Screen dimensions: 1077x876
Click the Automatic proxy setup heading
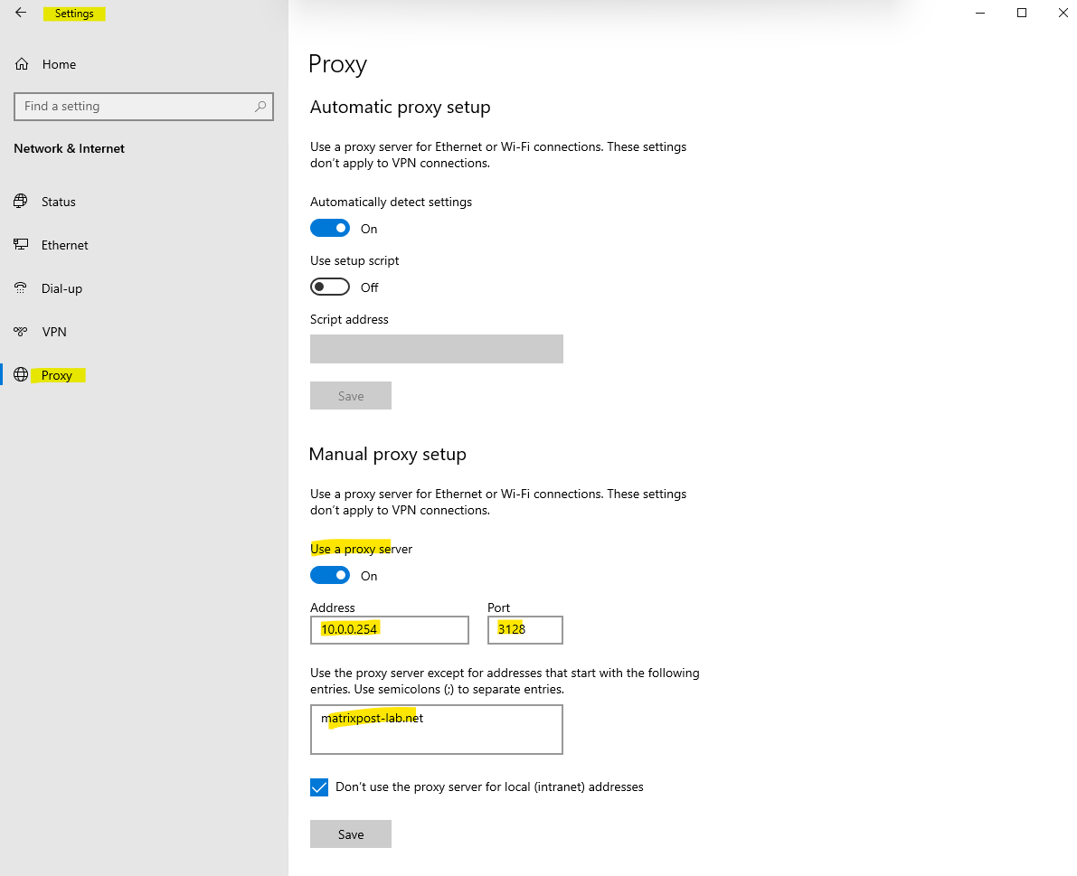point(401,107)
